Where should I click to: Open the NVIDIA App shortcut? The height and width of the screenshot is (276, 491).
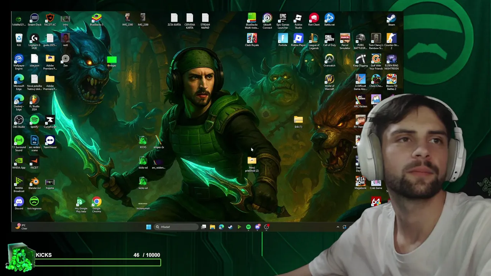coord(19,163)
